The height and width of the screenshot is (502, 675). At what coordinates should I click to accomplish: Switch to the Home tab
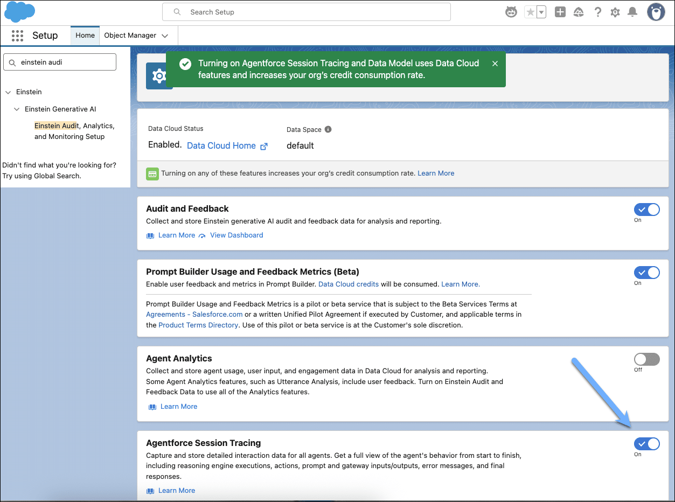point(85,36)
